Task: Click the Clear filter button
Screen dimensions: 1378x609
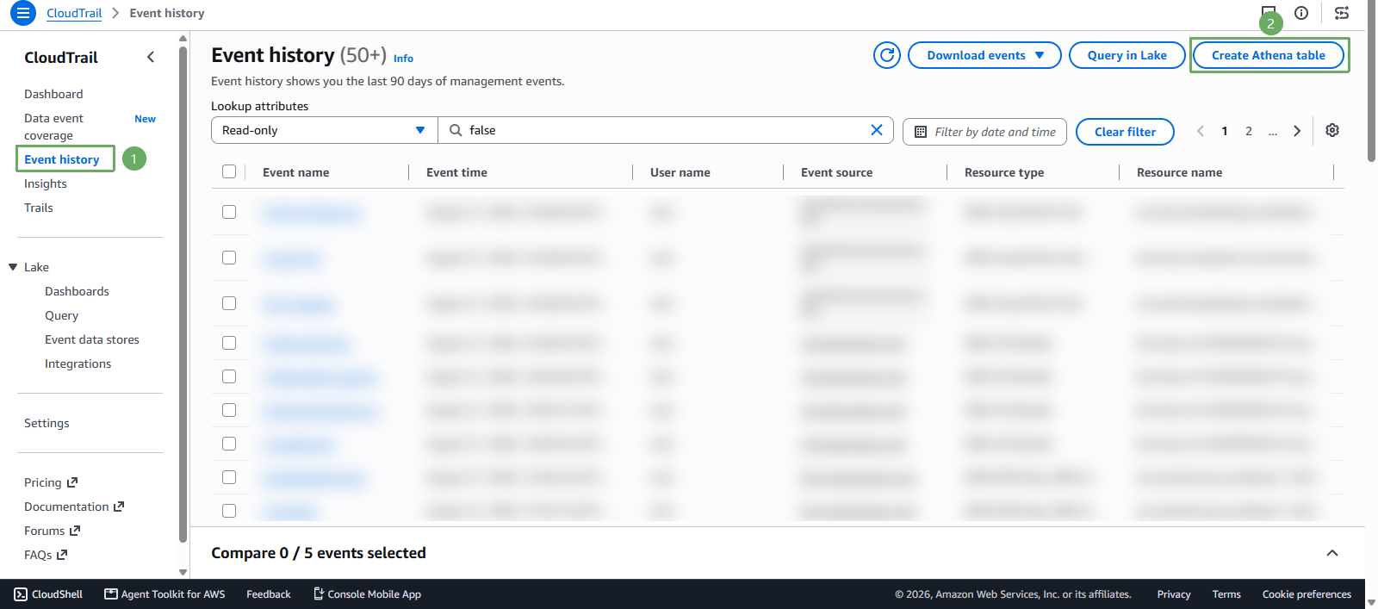Action: tap(1125, 132)
